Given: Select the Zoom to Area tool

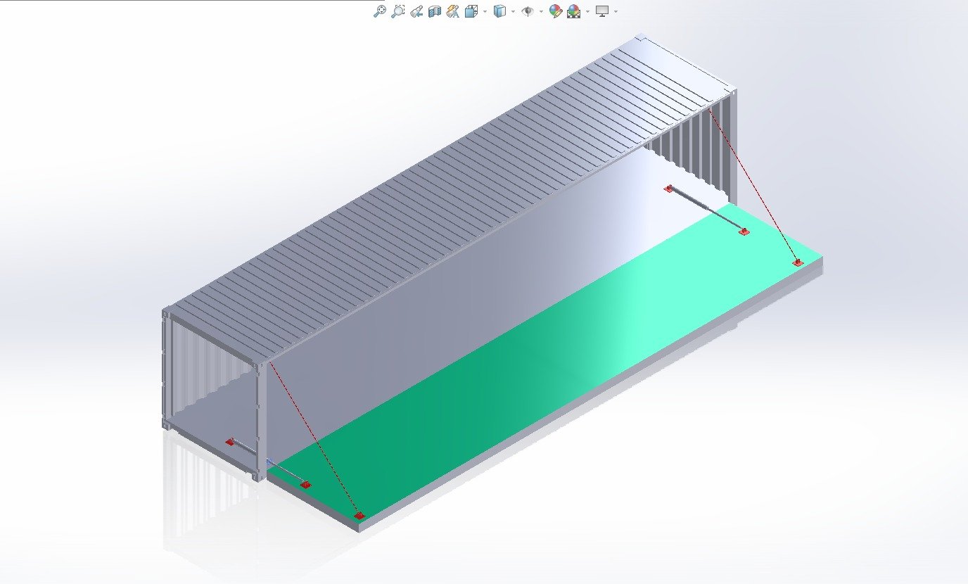Looking at the screenshot, I should click(x=398, y=11).
